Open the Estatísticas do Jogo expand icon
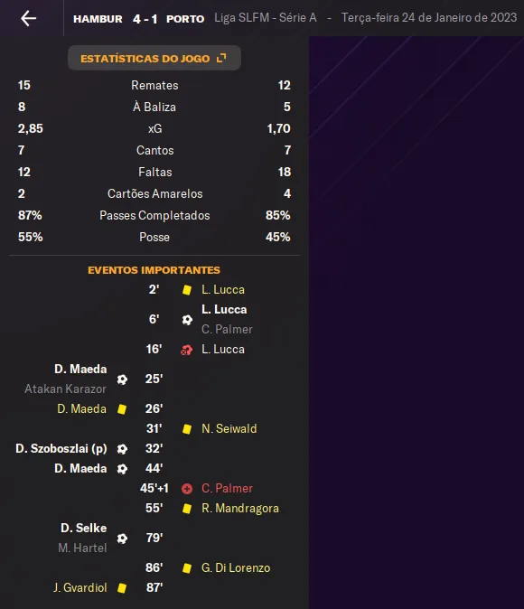Viewport: 524px width, 609px height. click(221, 58)
